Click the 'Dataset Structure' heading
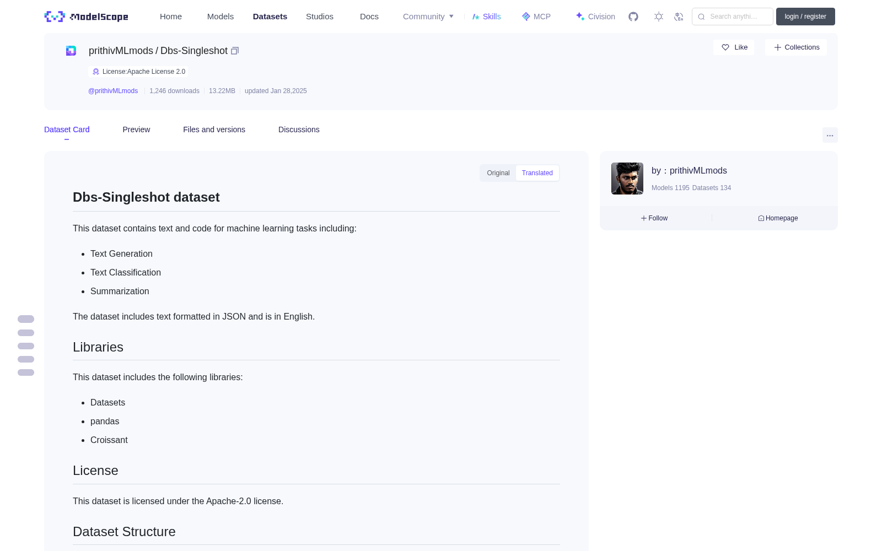Image resolution: width=882 pixels, height=551 pixels. click(124, 532)
